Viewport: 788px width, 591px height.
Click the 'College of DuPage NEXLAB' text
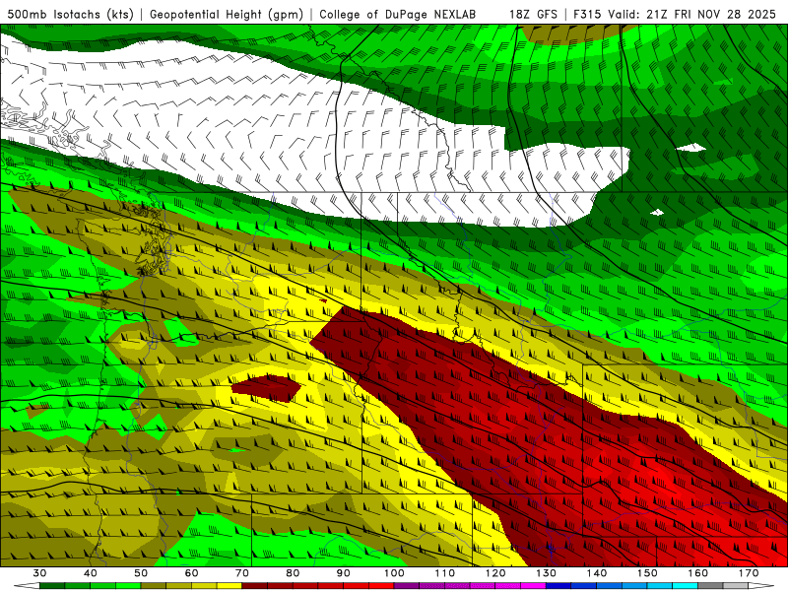398,15
